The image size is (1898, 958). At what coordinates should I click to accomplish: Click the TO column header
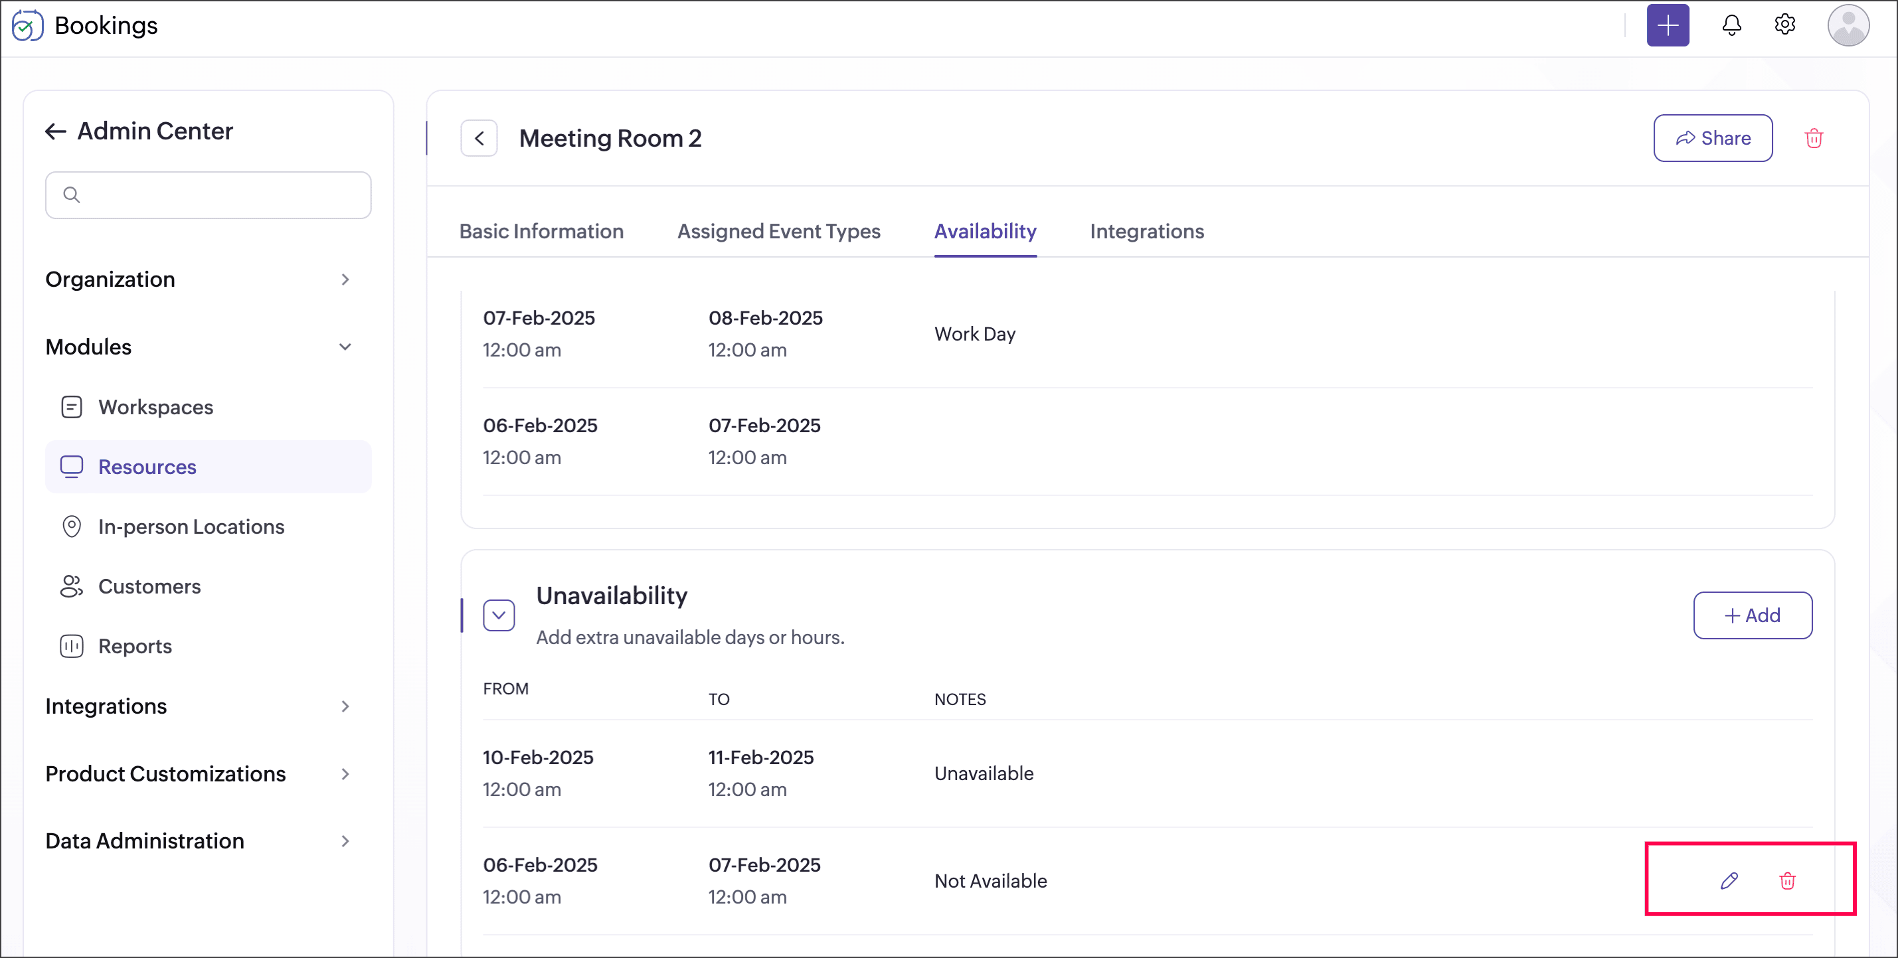tap(719, 699)
